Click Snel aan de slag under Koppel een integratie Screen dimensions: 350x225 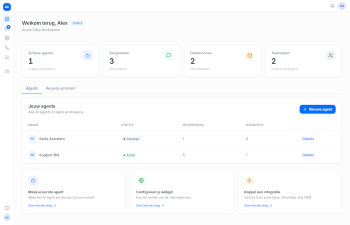pos(258,205)
